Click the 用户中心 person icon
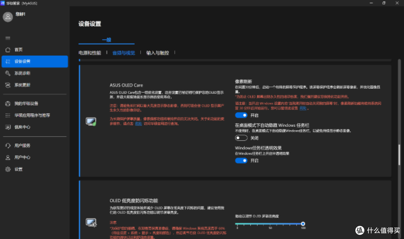The height and width of the screenshot is (239, 404). tap(8, 157)
